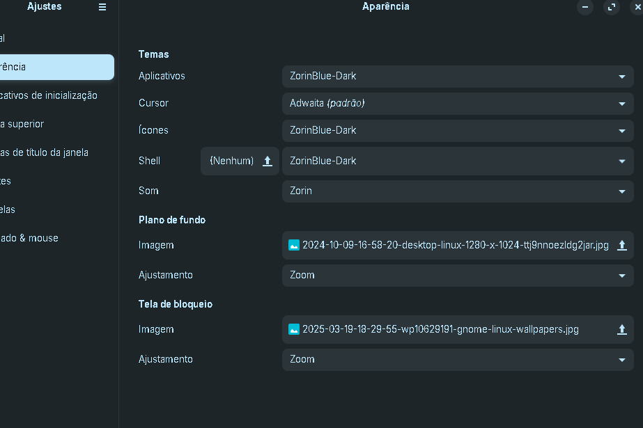The image size is (643, 428).
Task: Open background Ajustamento Zoom dropdown
Action: tap(458, 275)
